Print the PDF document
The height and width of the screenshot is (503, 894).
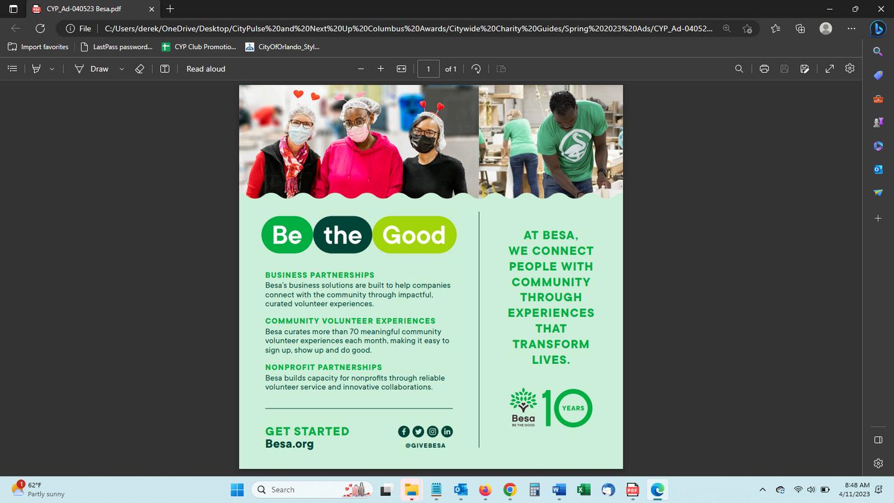click(764, 69)
